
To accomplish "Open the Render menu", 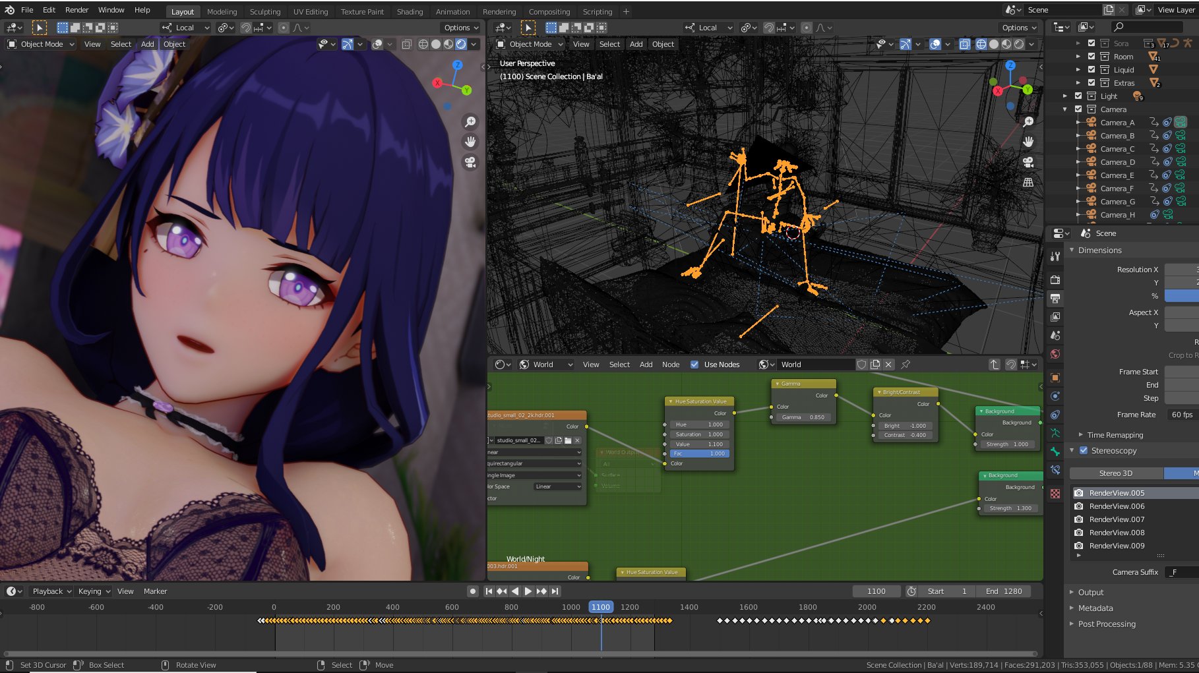I will tap(77, 10).
